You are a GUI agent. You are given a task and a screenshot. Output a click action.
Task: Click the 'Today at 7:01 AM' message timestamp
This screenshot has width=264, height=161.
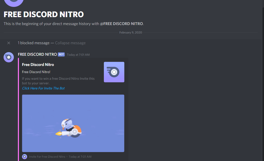click(78, 55)
